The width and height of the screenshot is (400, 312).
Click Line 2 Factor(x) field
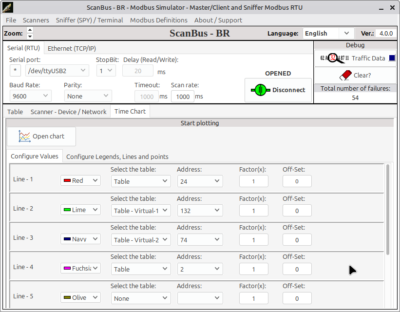[253, 211]
